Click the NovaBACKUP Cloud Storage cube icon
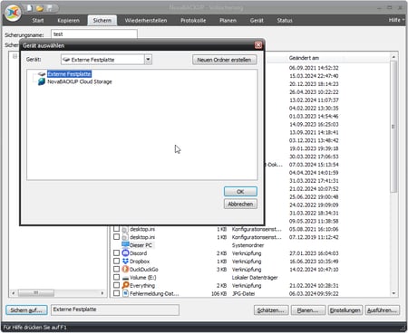 pos(42,81)
